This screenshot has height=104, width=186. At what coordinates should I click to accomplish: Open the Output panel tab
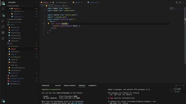point(58,86)
